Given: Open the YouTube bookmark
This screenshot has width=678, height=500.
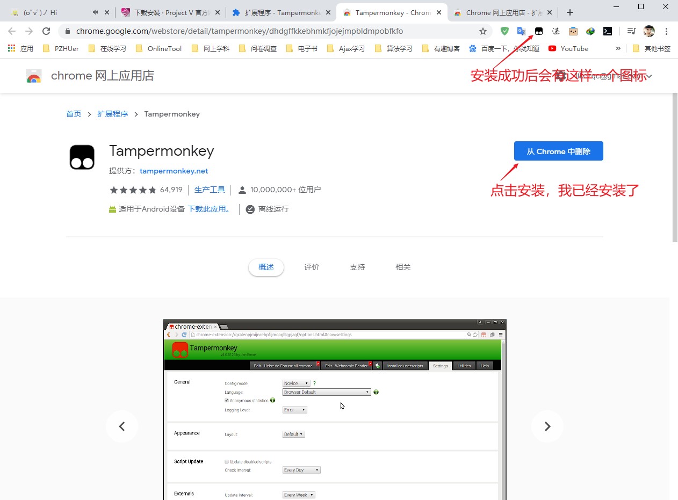Looking at the screenshot, I should [568, 48].
